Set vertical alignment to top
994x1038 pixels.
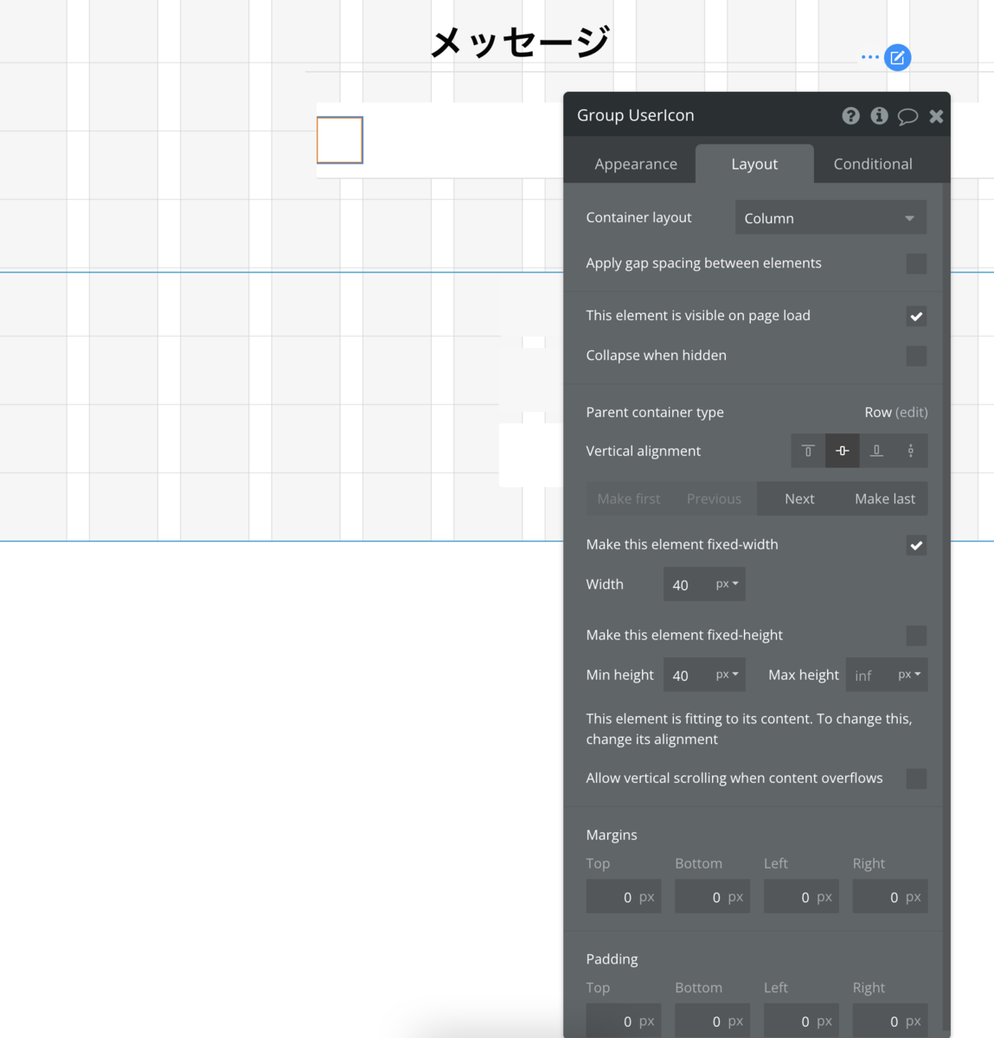808,451
